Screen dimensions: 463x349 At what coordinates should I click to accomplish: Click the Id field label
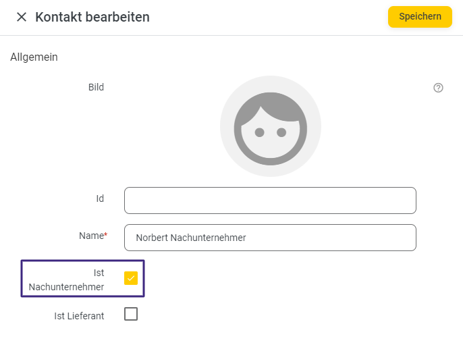tap(100, 198)
